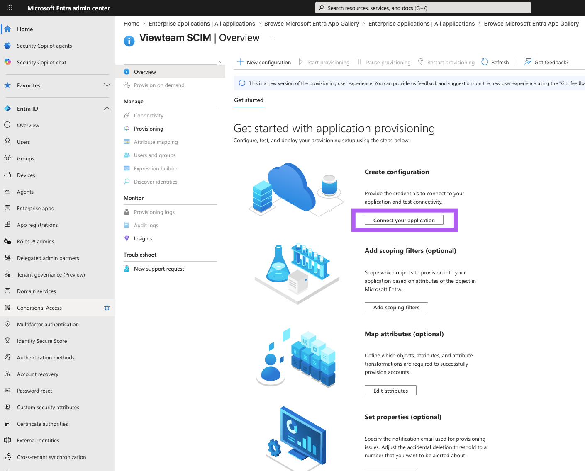Open Security Copilot agents icon
The width and height of the screenshot is (585, 471).
pos(7,46)
